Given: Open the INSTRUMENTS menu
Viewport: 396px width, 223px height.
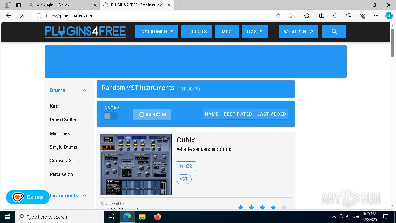Looking at the screenshot, I should 157,32.
